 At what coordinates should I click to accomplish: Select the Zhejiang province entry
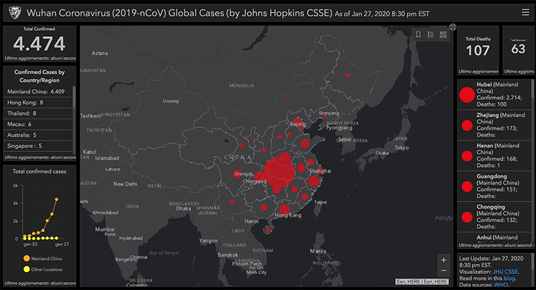[494, 125]
